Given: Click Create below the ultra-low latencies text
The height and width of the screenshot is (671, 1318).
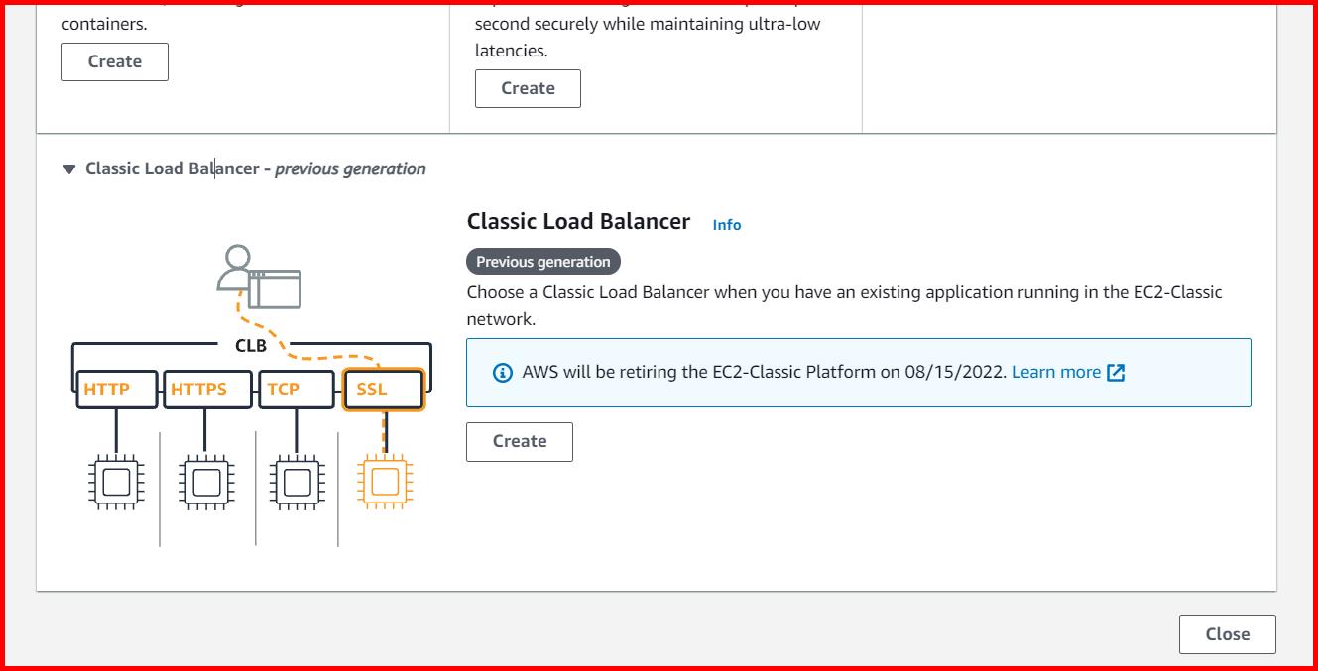Looking at the screenshot, I should (528, 88).
